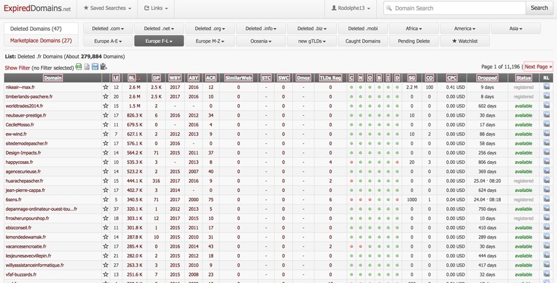The height and width of the screenshot is (283, 557).
Task: Go to Next Page link
Action: pyautogui.click(x=538, y=66)
